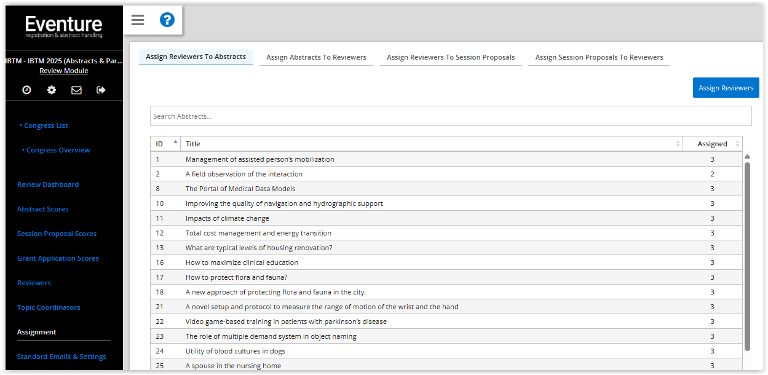The width and height of the screenshot is (768, 375).
Task: Click the sign-out arrow icon
Action: click(101, 90)
